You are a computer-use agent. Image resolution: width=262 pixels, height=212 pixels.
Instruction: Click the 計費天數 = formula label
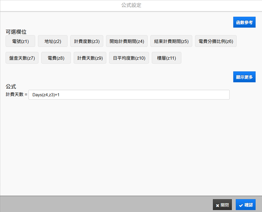(x=16, y=95)
